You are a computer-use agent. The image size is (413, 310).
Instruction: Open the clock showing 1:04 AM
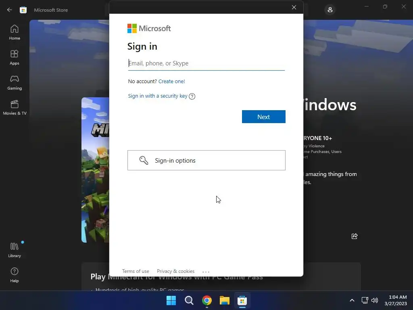(x=396, y=300)
